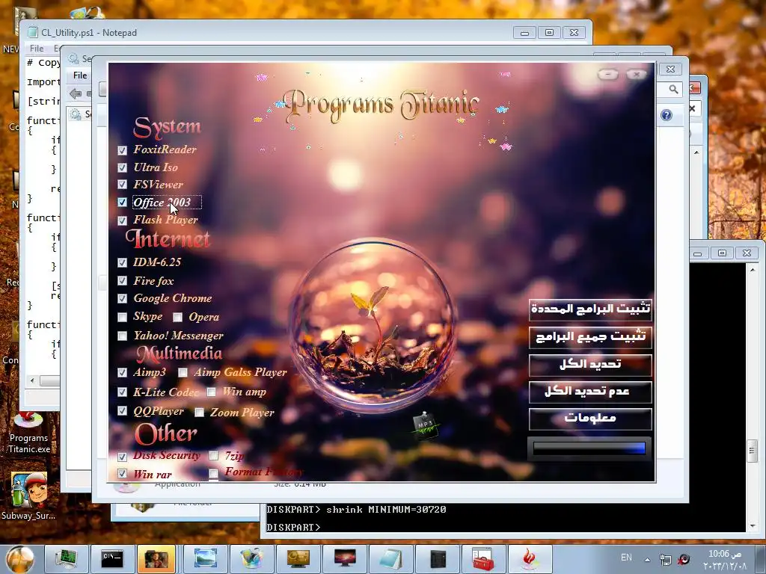The width and height of the screenshot is (766, 574).
Task: Enable the Skype checkbox
Action: pyautogui.click(x=122, y=317)
